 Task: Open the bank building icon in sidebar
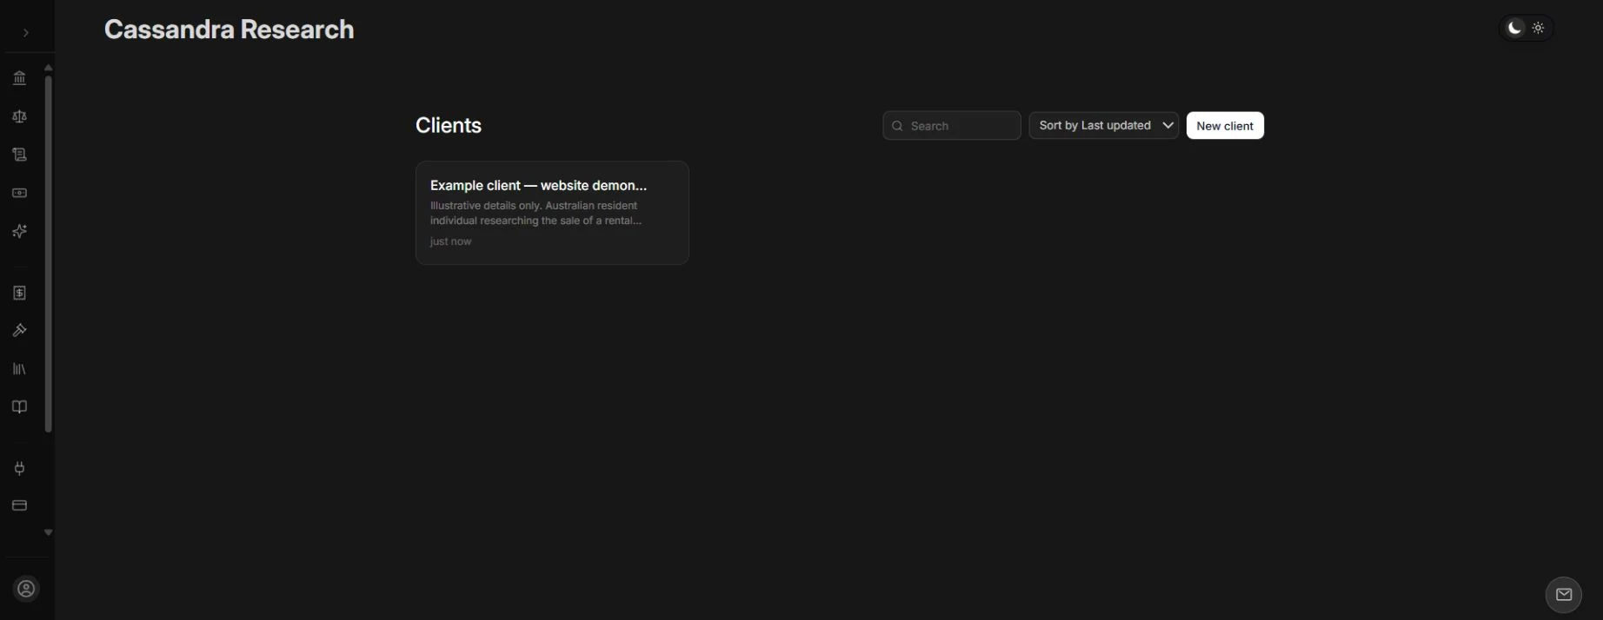pos(19,78)
